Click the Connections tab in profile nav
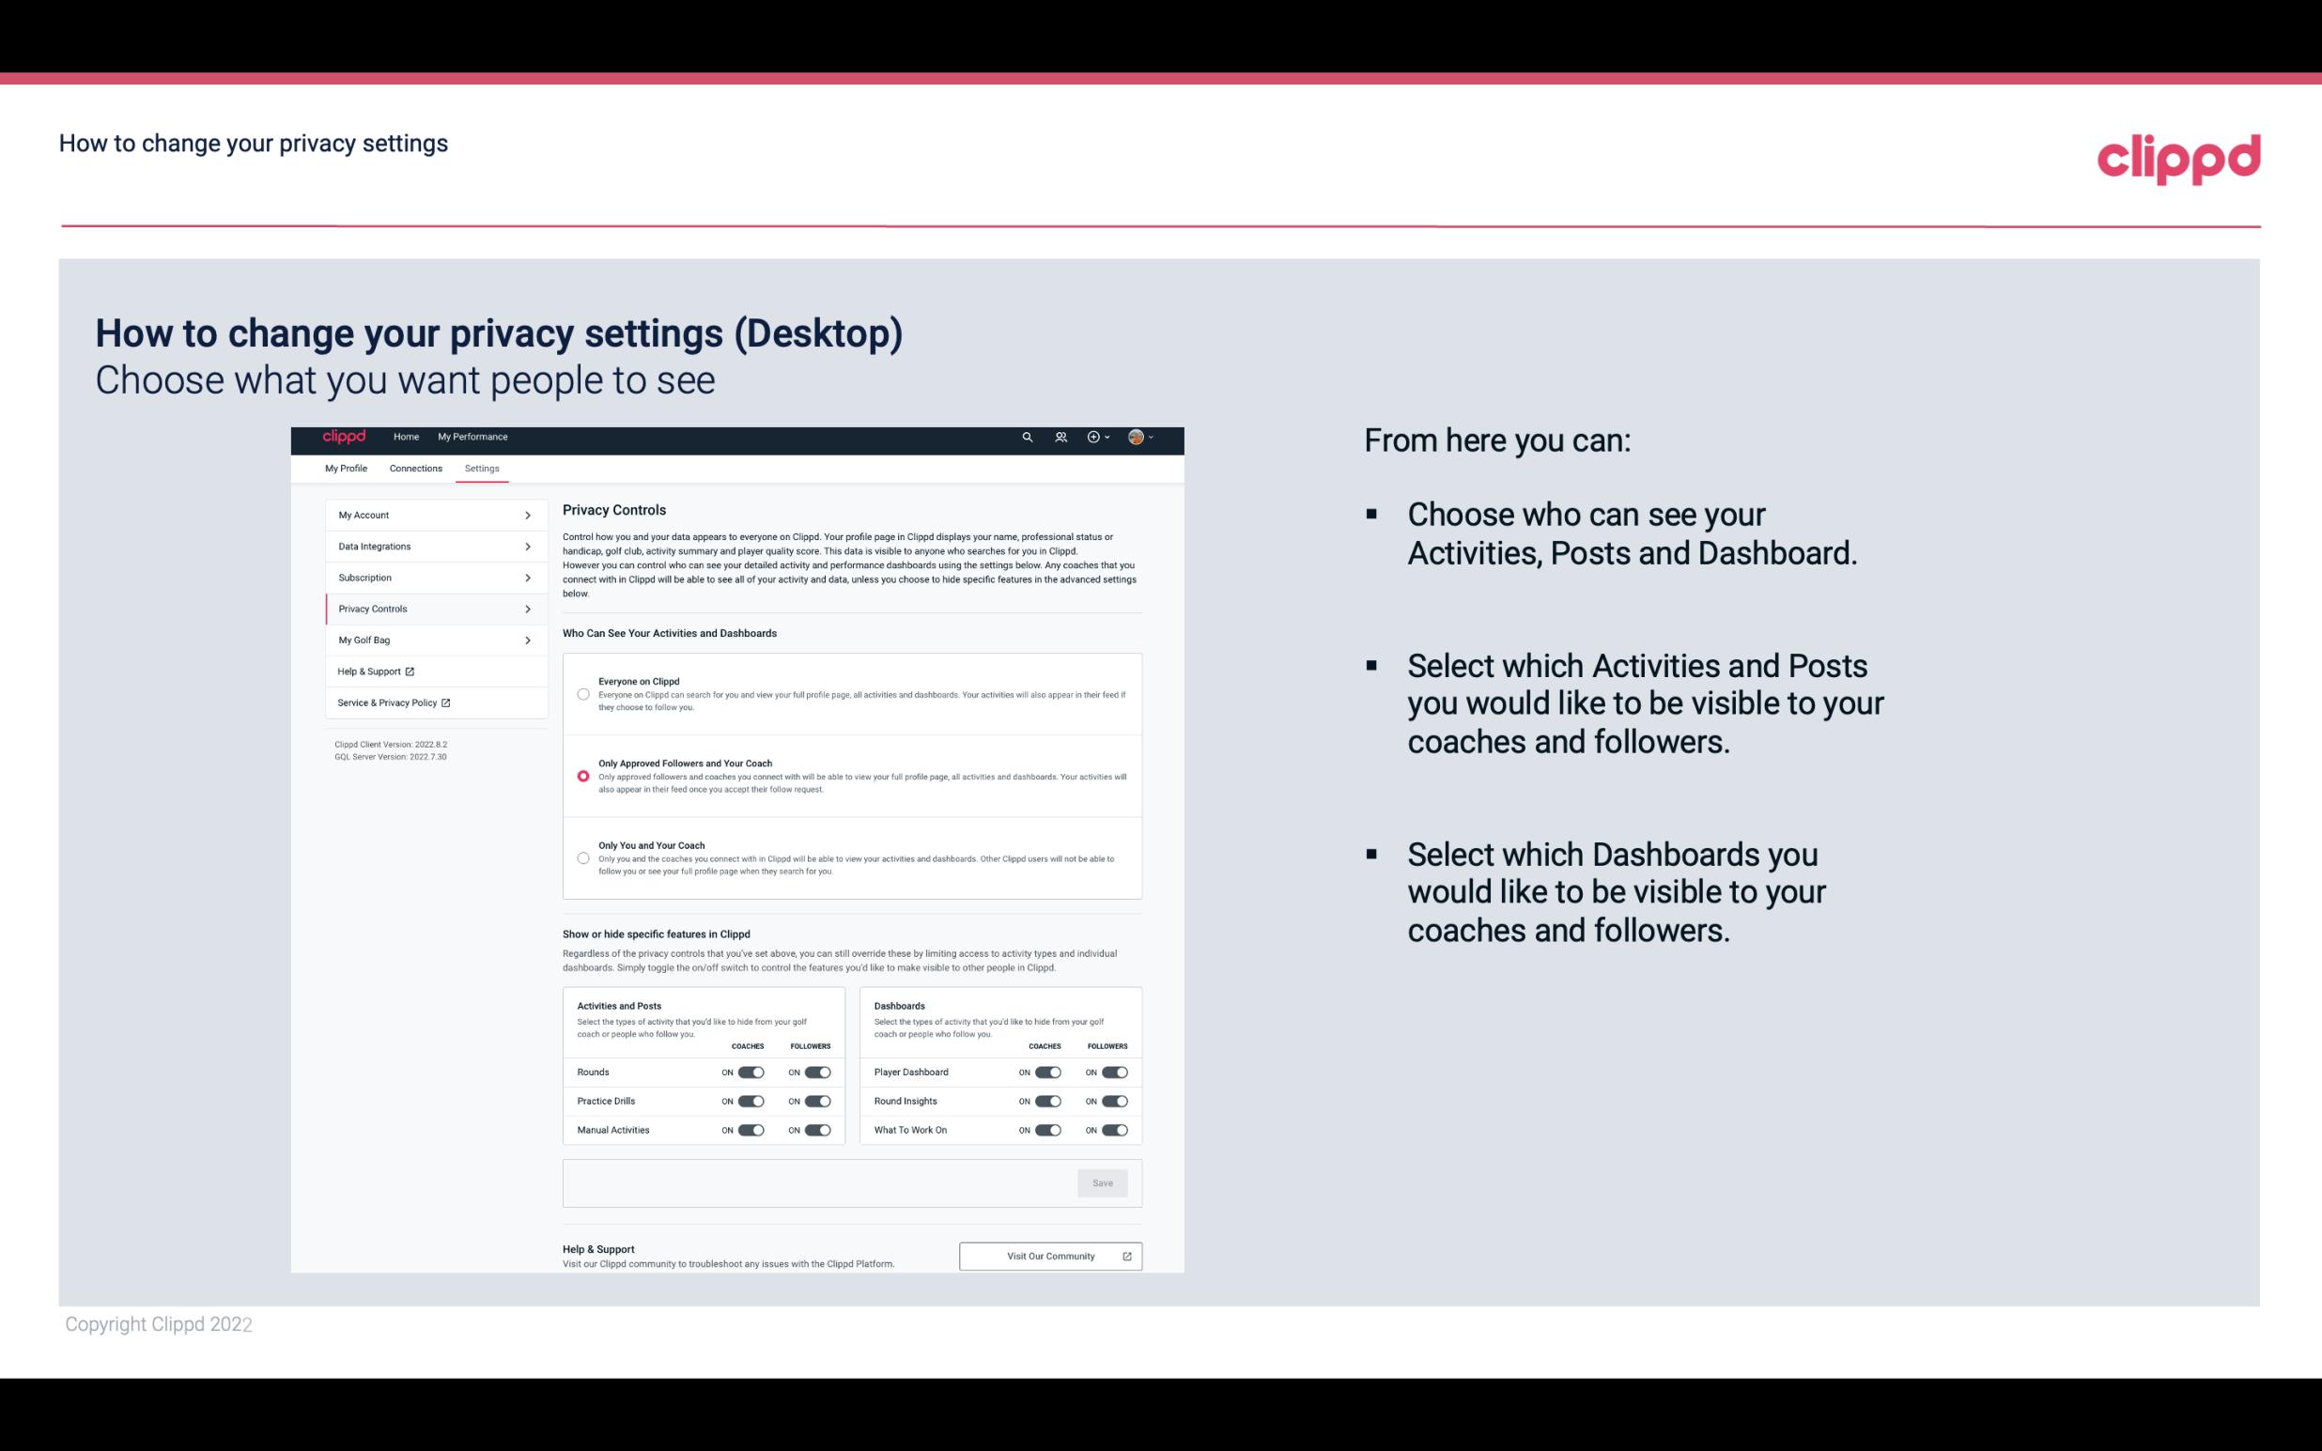 (416, 468)
